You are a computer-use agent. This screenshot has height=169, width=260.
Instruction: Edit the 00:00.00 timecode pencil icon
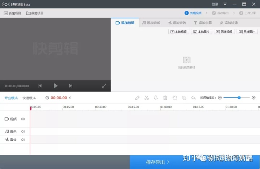point(70,98)
